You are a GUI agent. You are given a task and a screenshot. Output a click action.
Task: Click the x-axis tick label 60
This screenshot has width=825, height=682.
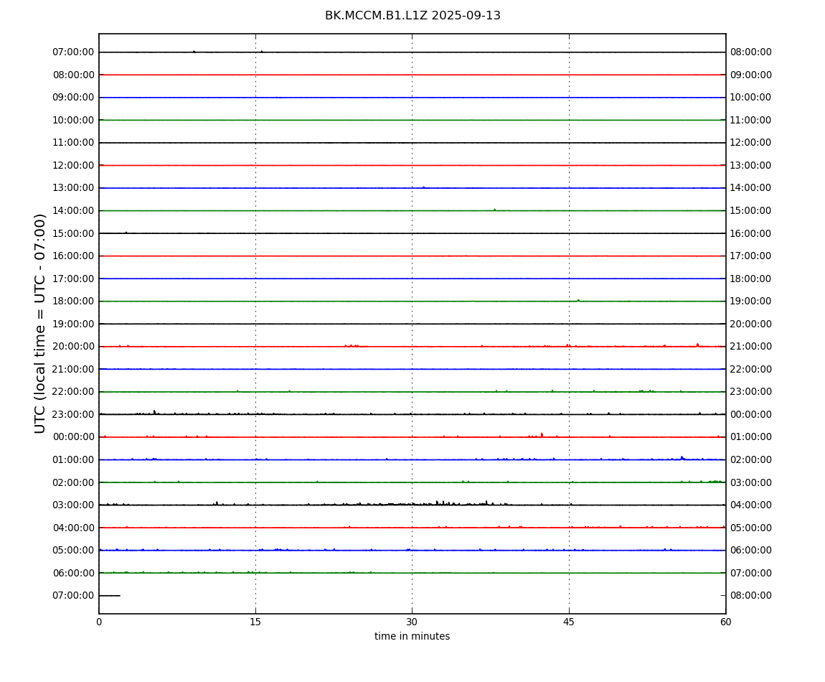click(x=725, y=622)
